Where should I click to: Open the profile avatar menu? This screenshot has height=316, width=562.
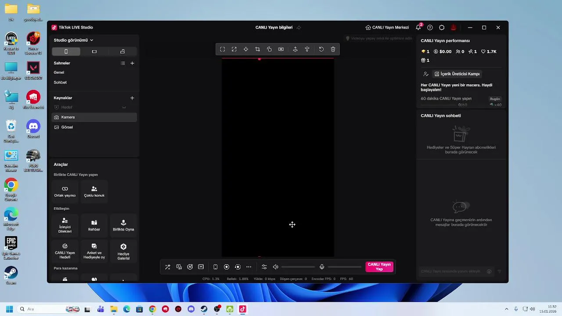[x=454, y=27]
